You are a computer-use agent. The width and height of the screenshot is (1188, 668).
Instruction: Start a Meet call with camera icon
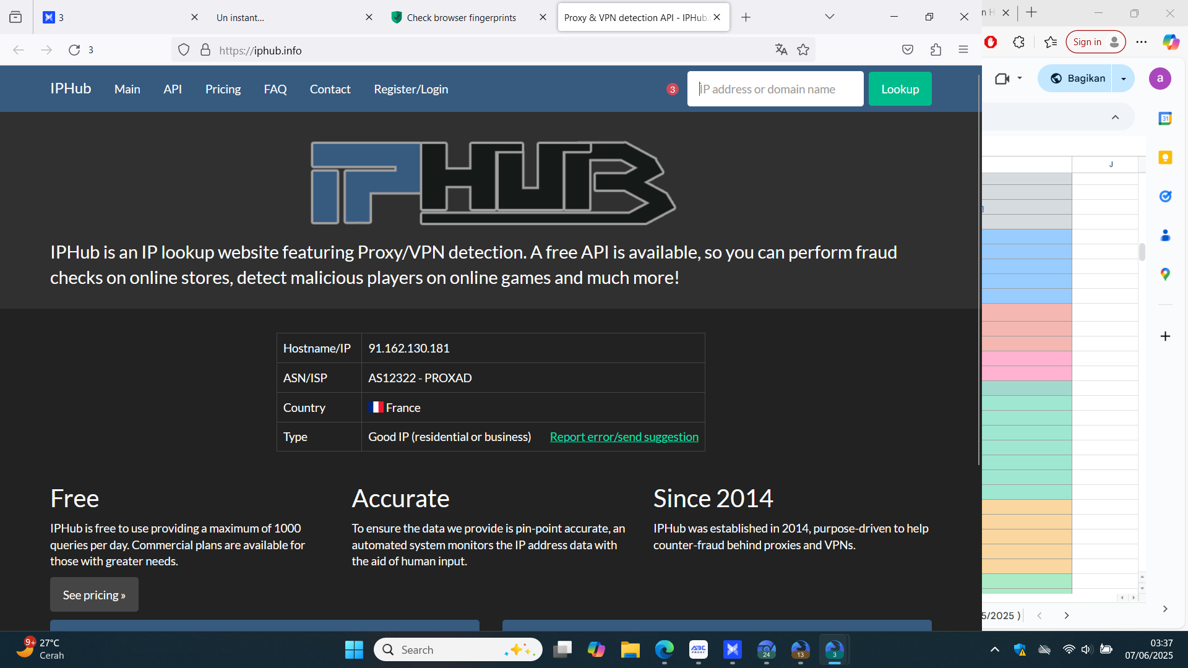[x=1002, y=79]
